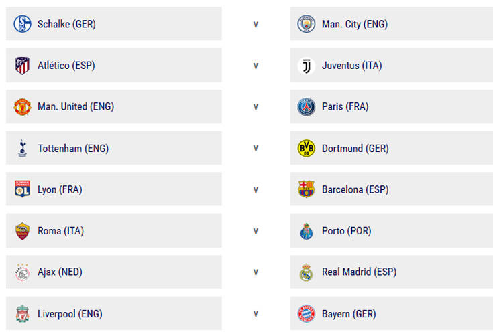This screenshot has height=336, width=493.
Task: Select the Atlético Madrid crest icon
Action: coord(22,66)
